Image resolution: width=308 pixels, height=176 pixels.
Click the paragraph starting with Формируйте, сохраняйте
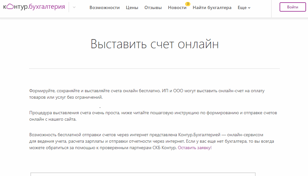point(147,94)
